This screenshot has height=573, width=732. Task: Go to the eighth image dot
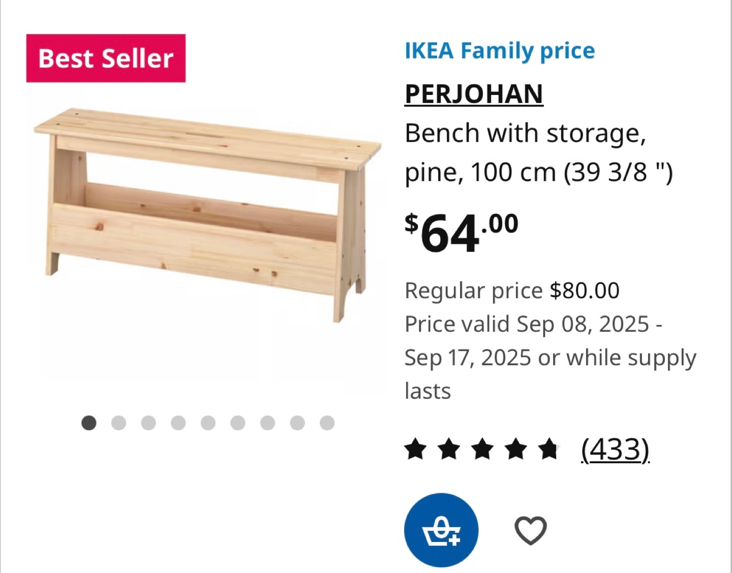297,423
